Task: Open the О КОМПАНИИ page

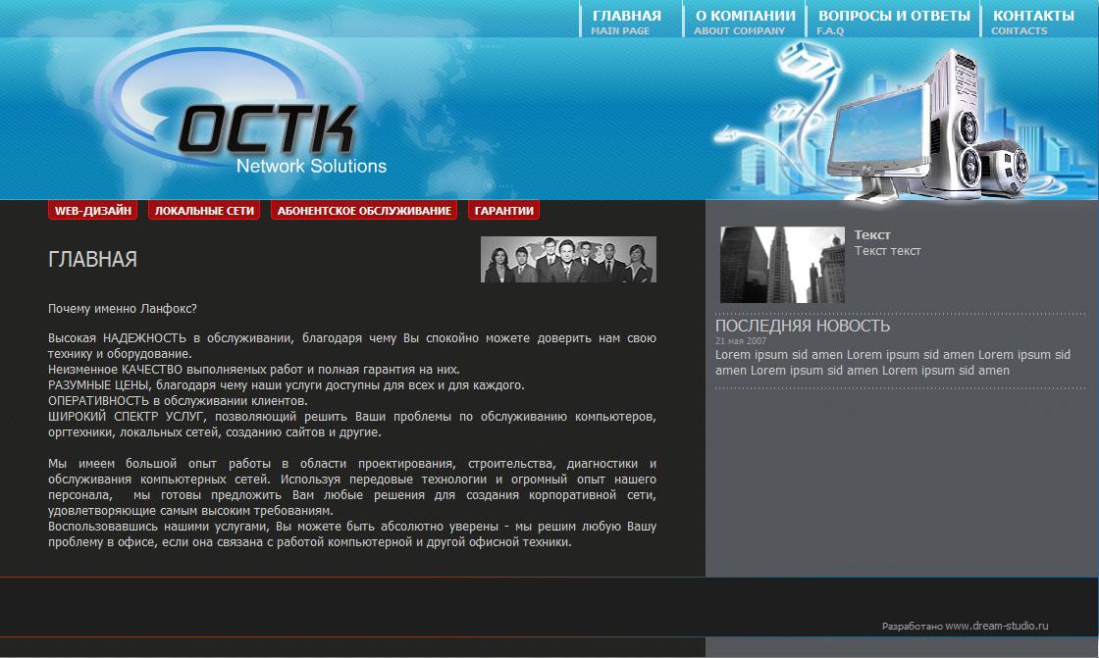Action: 746,16
